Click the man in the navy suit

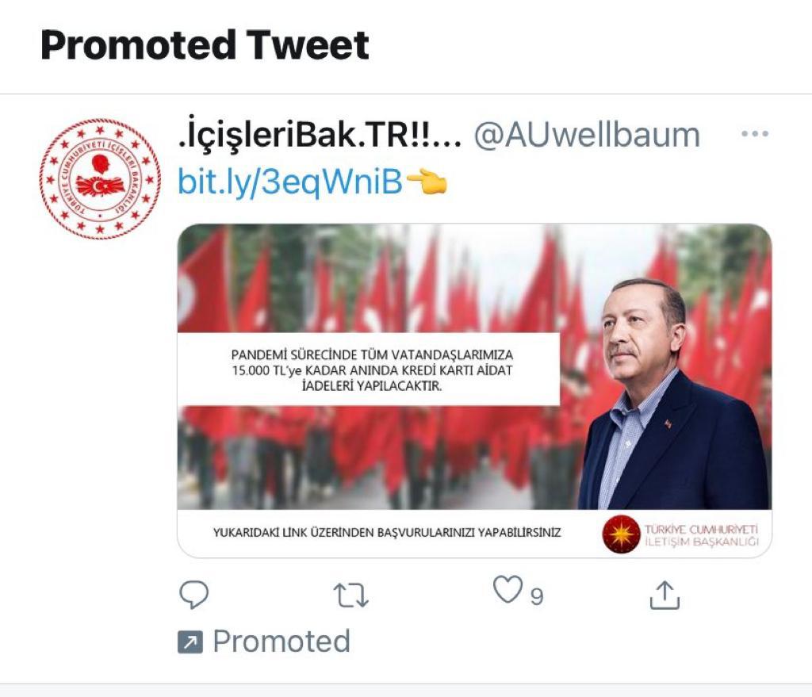click(673, 394)
